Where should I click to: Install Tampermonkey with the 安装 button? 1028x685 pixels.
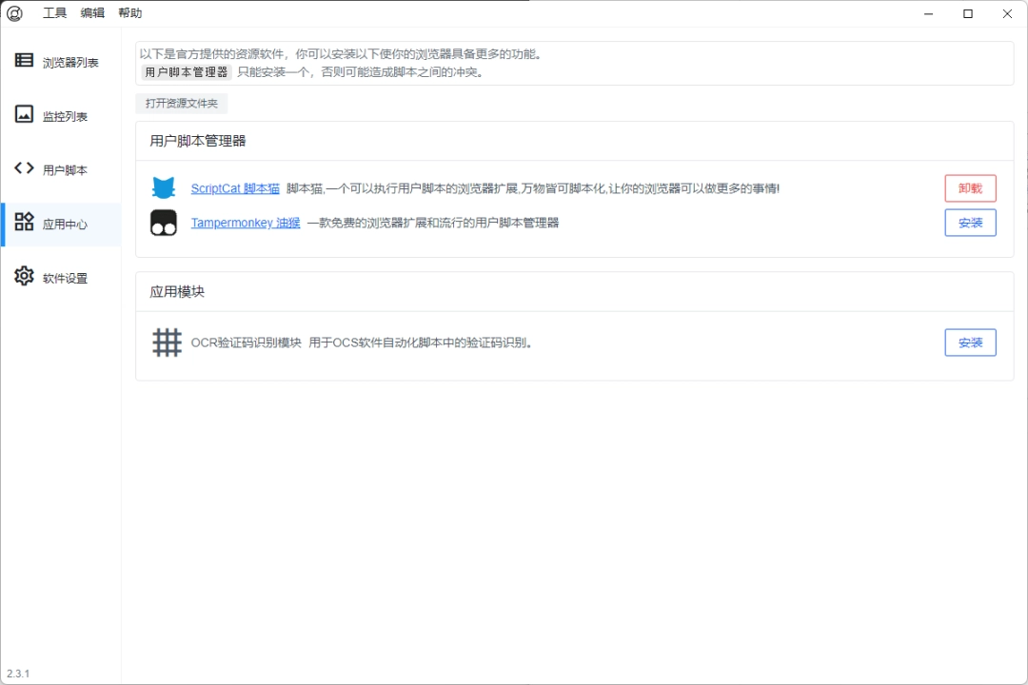pos(970,223)
